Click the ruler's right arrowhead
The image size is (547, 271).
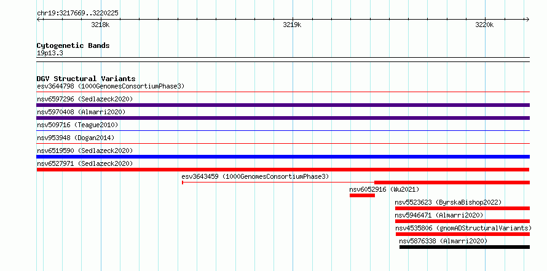[x=528, y=19]
